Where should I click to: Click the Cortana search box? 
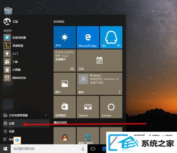(49, 149)
